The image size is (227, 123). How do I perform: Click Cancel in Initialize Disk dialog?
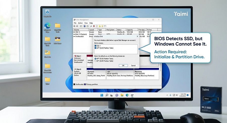point(133,66)
